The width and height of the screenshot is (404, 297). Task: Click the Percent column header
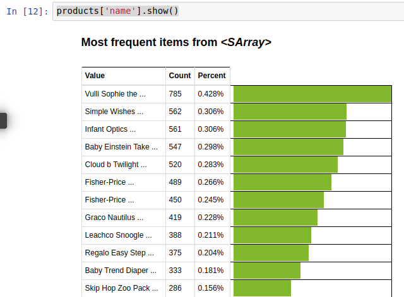tap(211, 76)
